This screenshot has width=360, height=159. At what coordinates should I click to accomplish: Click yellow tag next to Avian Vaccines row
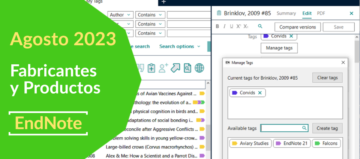click(202, 94)
